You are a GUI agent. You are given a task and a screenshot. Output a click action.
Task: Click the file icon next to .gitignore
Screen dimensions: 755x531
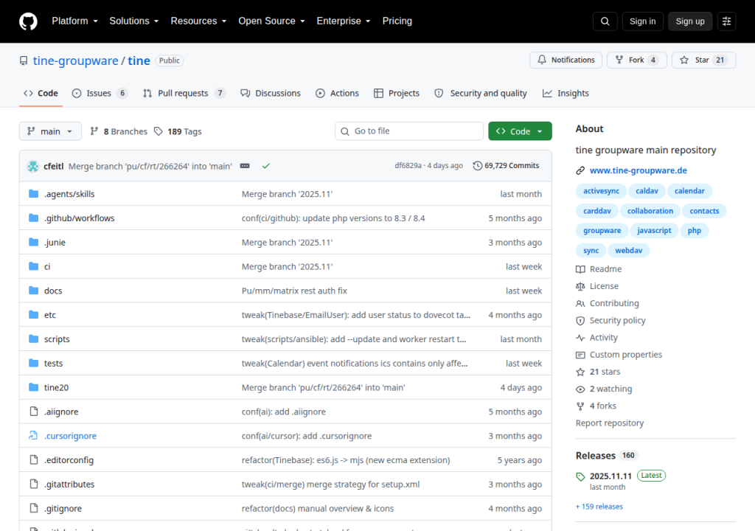coord(33,508)
